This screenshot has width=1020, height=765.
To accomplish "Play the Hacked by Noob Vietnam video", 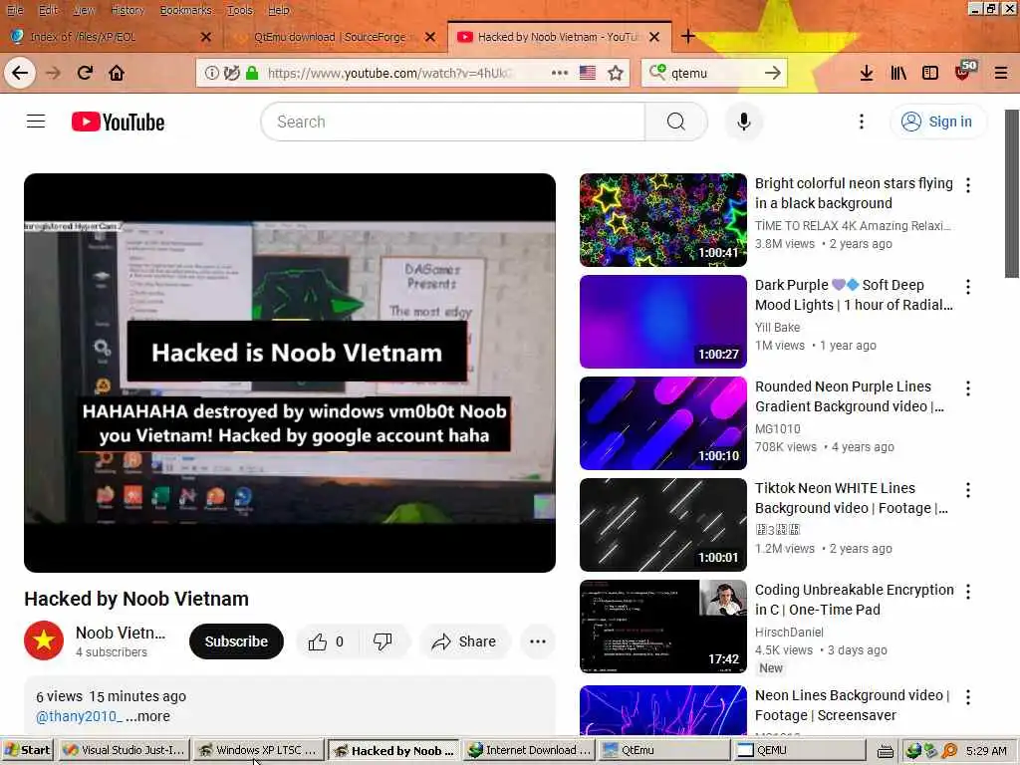I will [290, 373].
